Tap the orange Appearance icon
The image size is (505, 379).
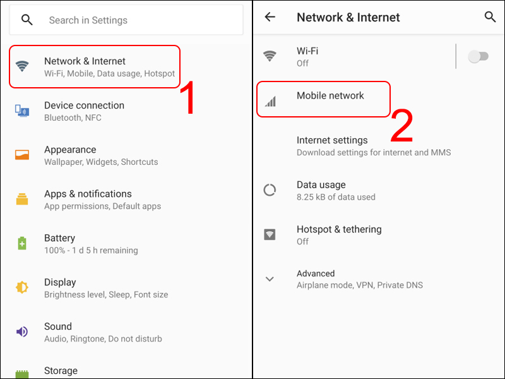(22, 155)
